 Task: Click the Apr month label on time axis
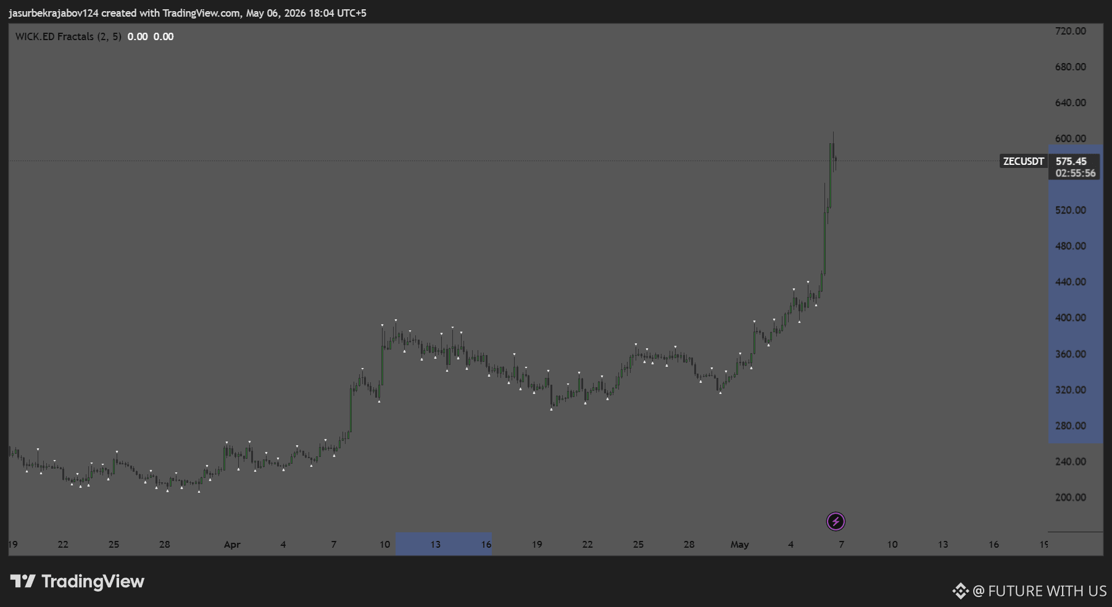[232, 545]
